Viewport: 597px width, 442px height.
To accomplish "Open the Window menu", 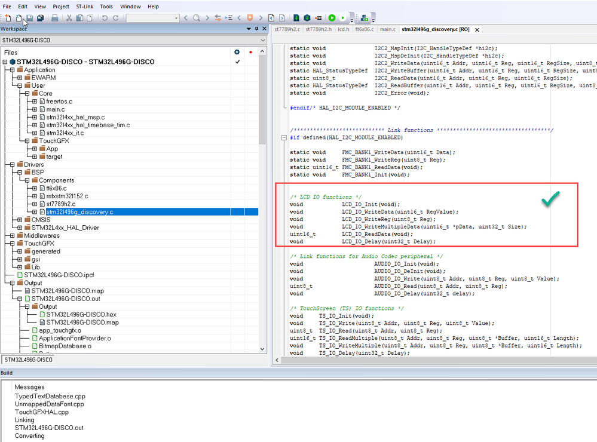I will click(x=130, y=7).
